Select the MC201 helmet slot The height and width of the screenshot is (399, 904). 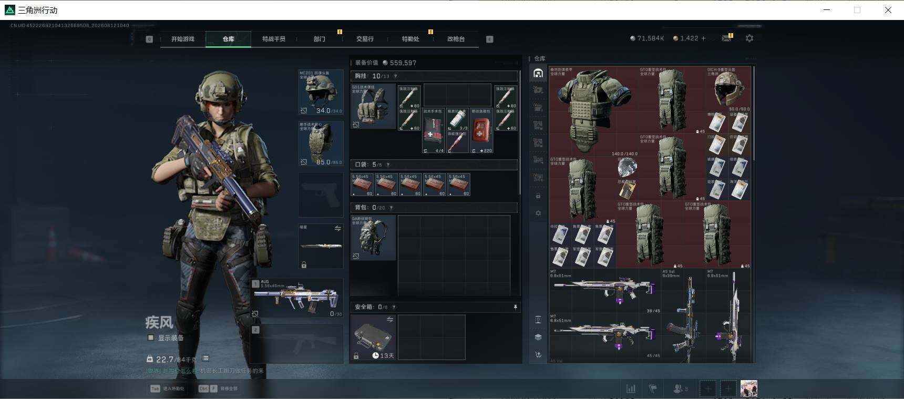[321, 92]
